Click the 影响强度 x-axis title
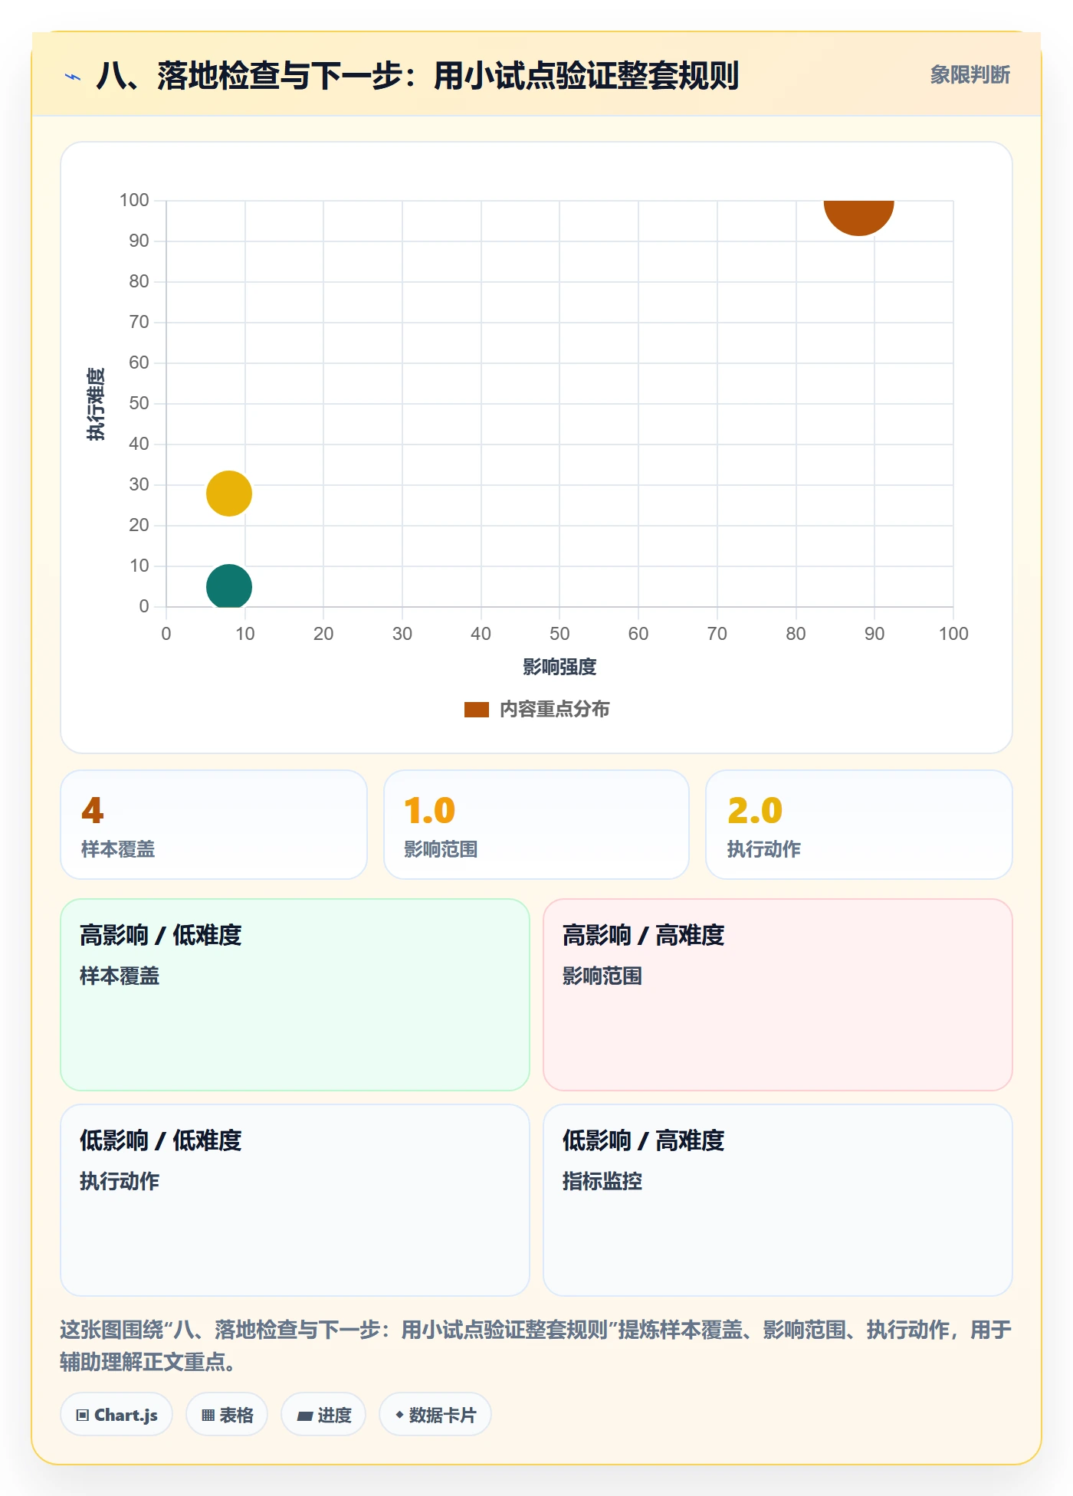Image resolution: width=1073 pixels, height=1496 pixels. [559, 667]
